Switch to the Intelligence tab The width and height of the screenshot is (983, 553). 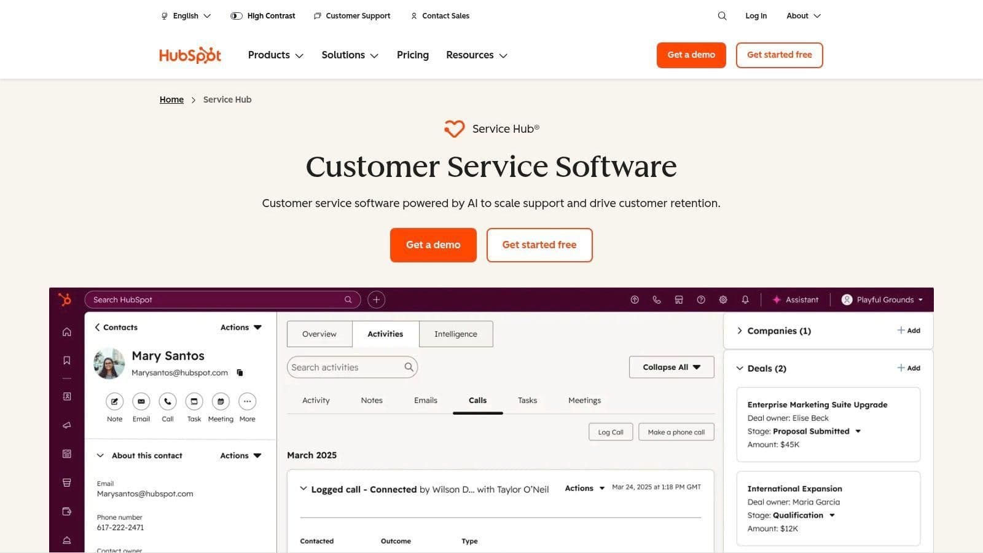pyautogui.click(x=455, y=334)
